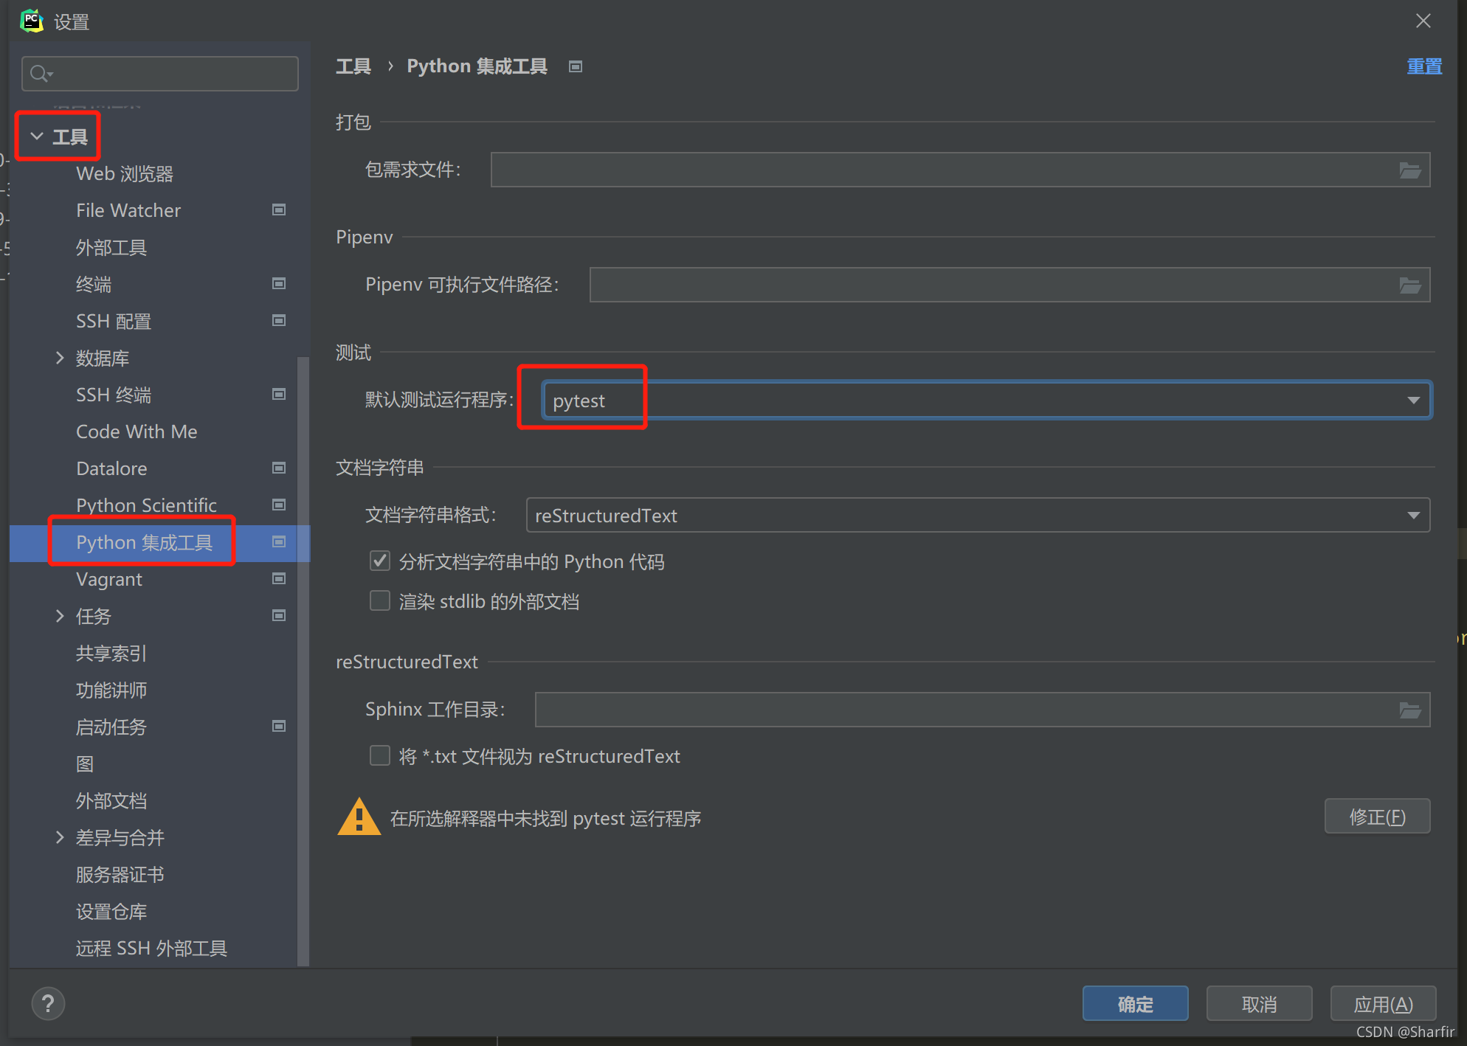Open Datalore settings page
Screen dimensions: 1467x1046
coord(111,468)
